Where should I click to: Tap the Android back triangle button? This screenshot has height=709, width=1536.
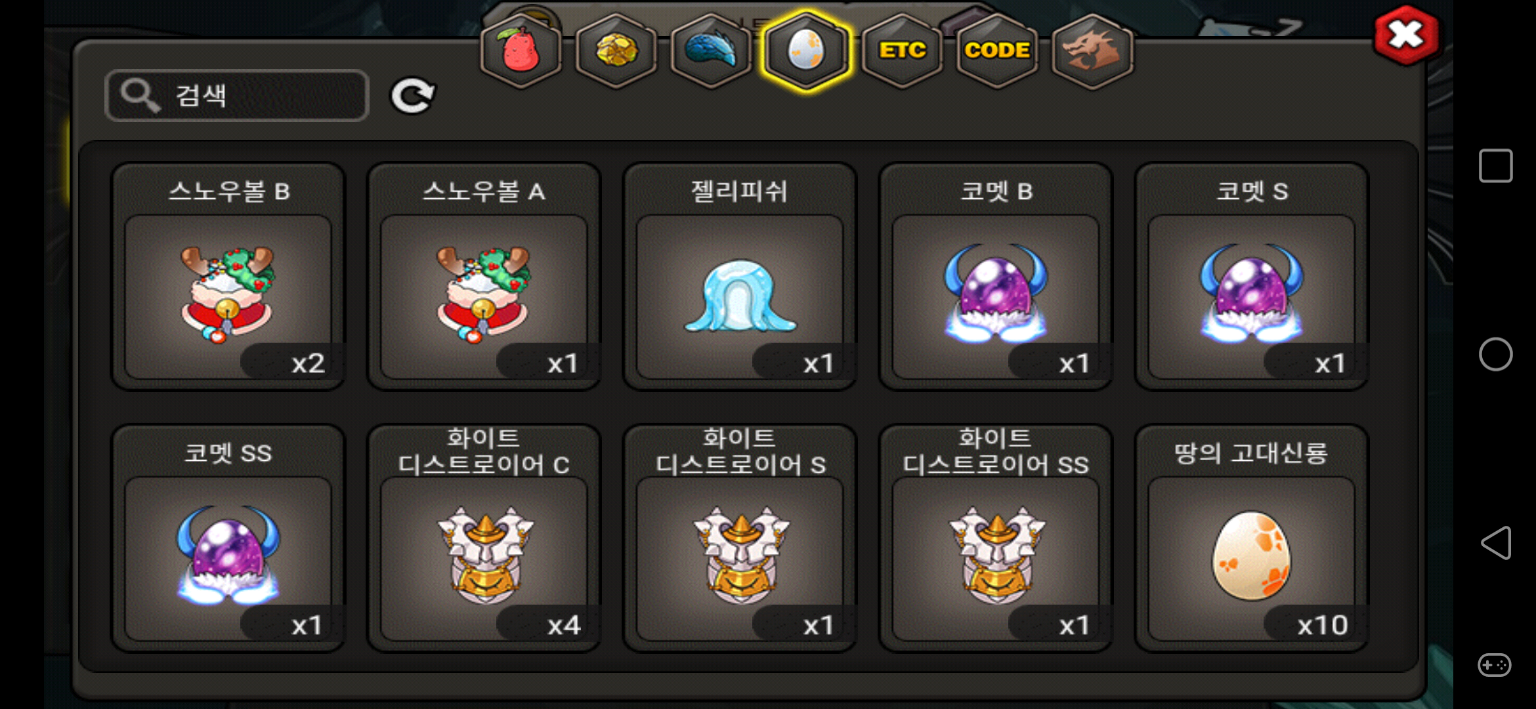click(1496, 543)
